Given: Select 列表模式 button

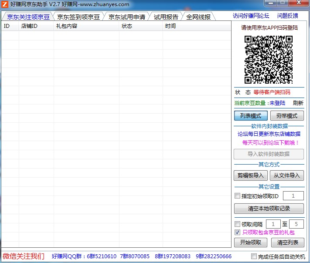Looking at the screenshot, I should (251, 116).
